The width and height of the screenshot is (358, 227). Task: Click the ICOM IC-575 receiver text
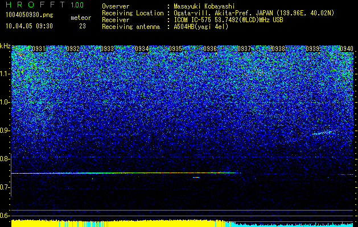click(x=228, y=20)
